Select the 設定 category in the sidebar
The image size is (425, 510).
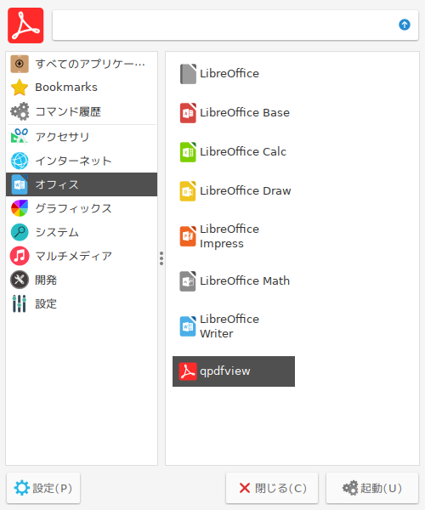[x=82, y=303]
